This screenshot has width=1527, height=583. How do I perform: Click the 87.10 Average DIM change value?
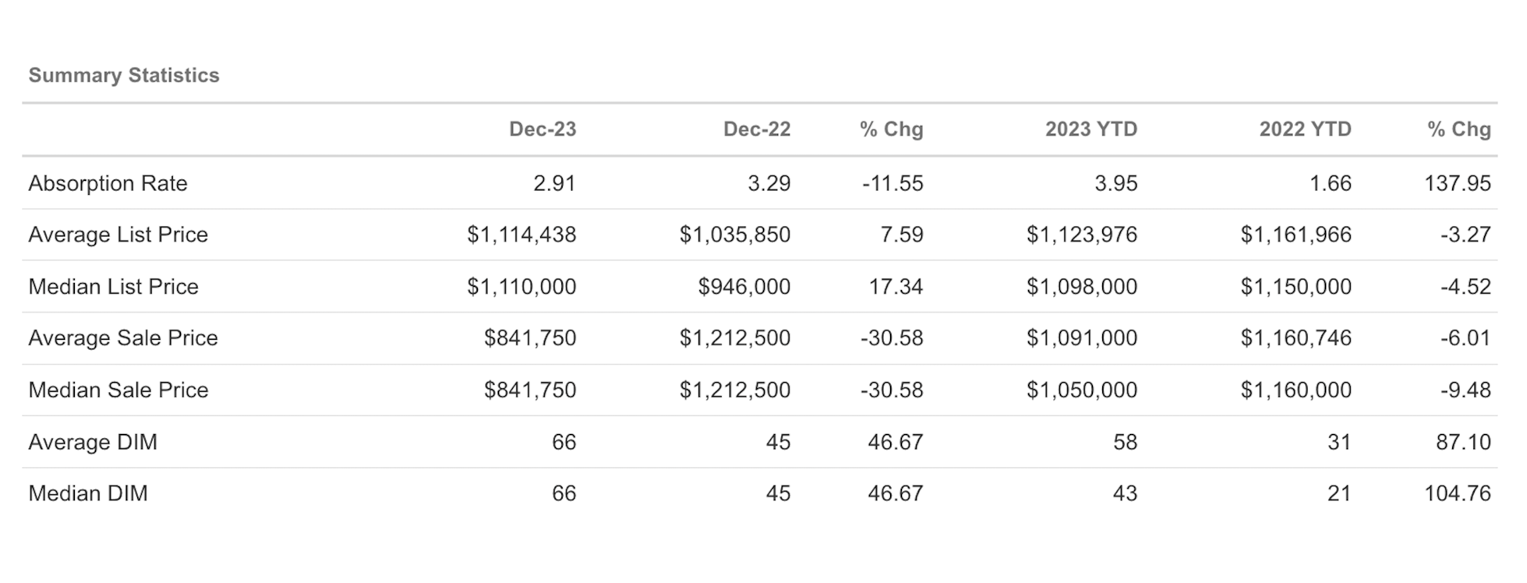(x=1463, y=442)
